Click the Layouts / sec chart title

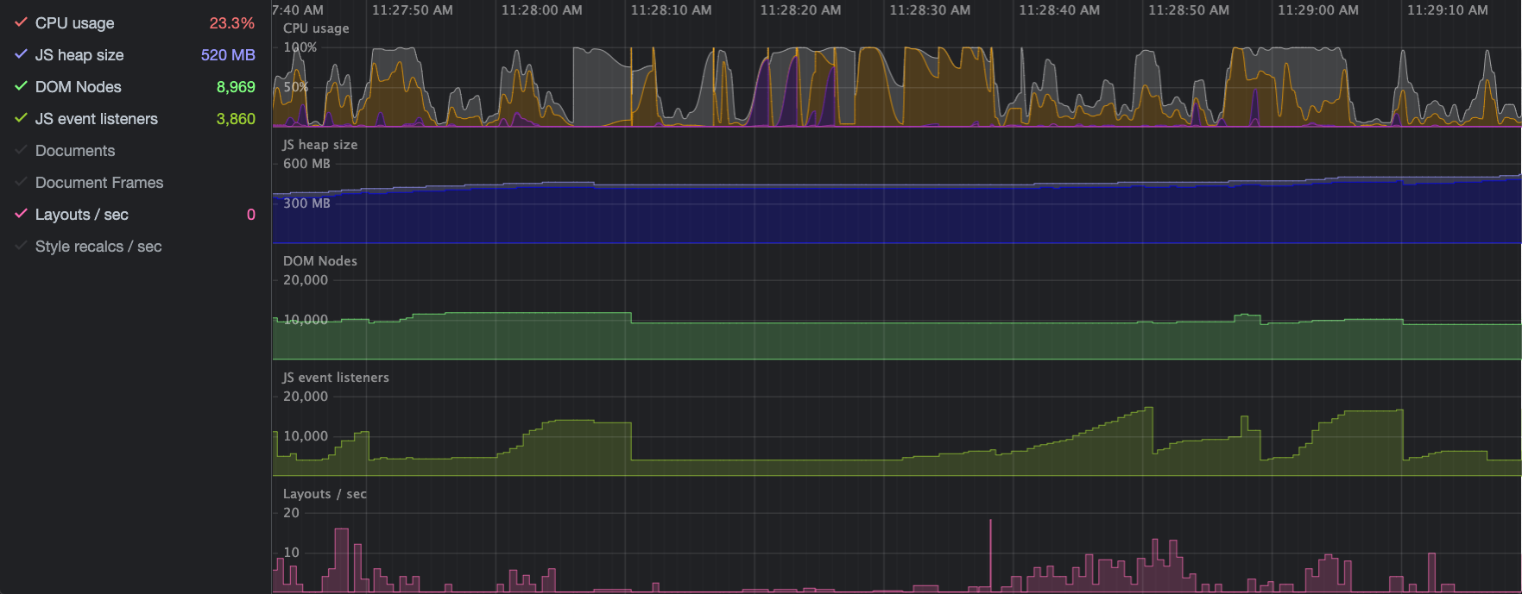pyautogui.click(x=325, y=494)
